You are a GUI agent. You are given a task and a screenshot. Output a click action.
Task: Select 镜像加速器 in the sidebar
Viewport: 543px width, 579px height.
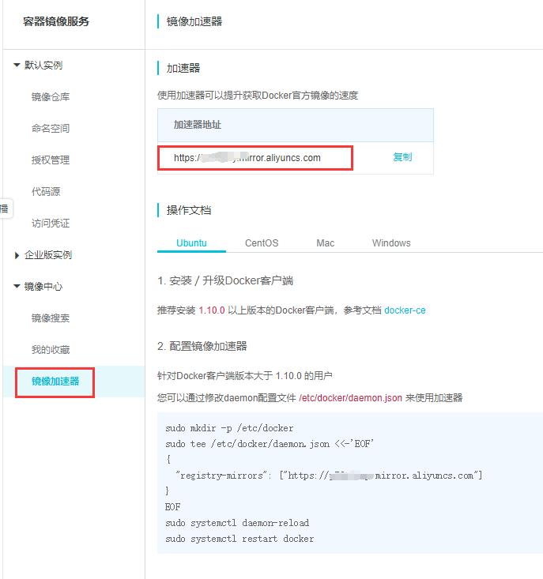point(55,382)
